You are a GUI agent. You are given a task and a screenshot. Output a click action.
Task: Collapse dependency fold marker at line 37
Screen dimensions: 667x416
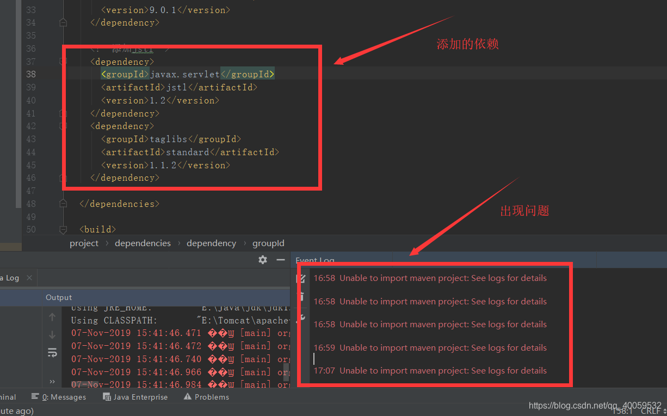pyautogui.click(x=63, y=62)
